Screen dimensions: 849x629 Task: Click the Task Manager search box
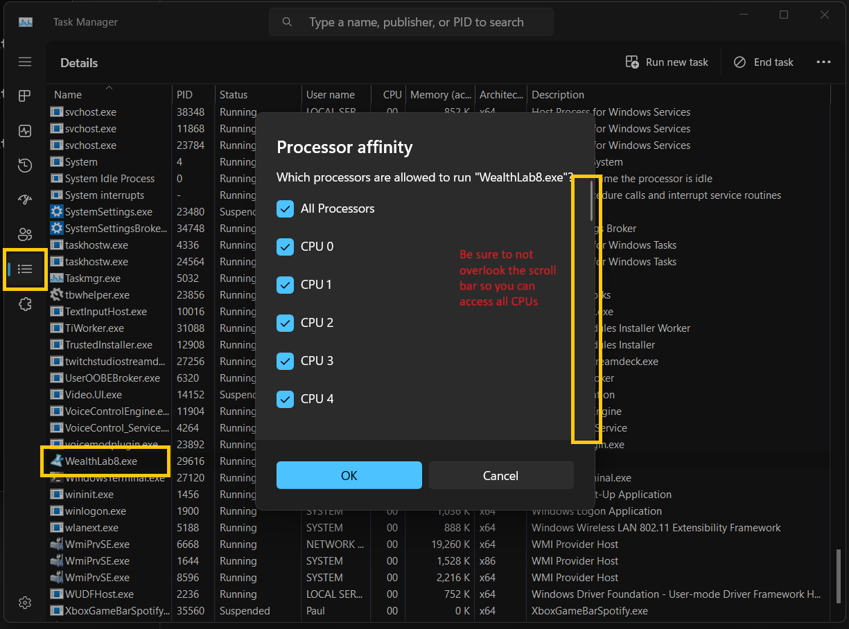[416, 22]
